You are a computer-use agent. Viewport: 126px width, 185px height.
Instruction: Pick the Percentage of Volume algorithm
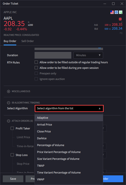[69, 145]
